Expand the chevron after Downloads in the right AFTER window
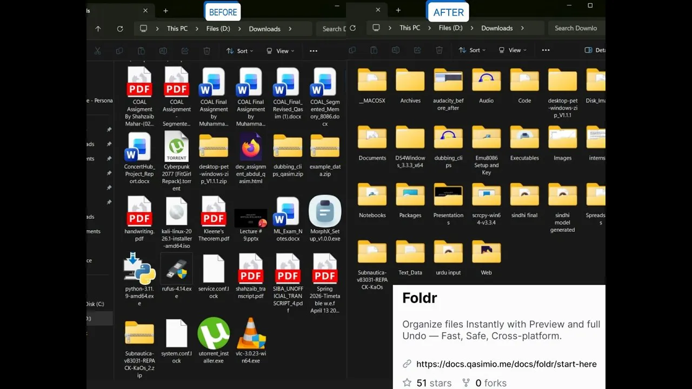This screenshot has height=389, width=692. pos(523,28)
